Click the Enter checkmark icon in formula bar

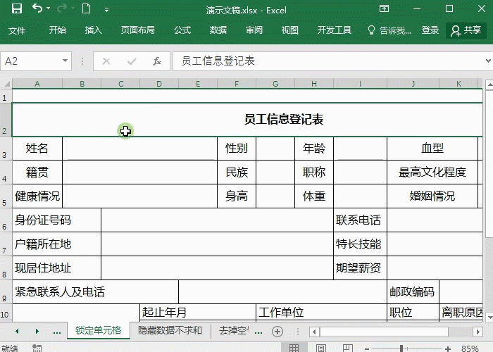(x=132, y=61)
